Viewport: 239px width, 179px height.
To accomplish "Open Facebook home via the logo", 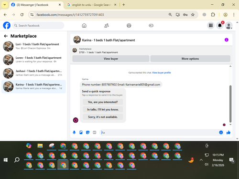I will tap(7, 25).
